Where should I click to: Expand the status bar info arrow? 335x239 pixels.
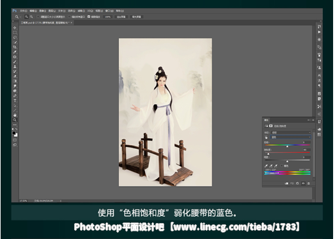coord(61,201)
